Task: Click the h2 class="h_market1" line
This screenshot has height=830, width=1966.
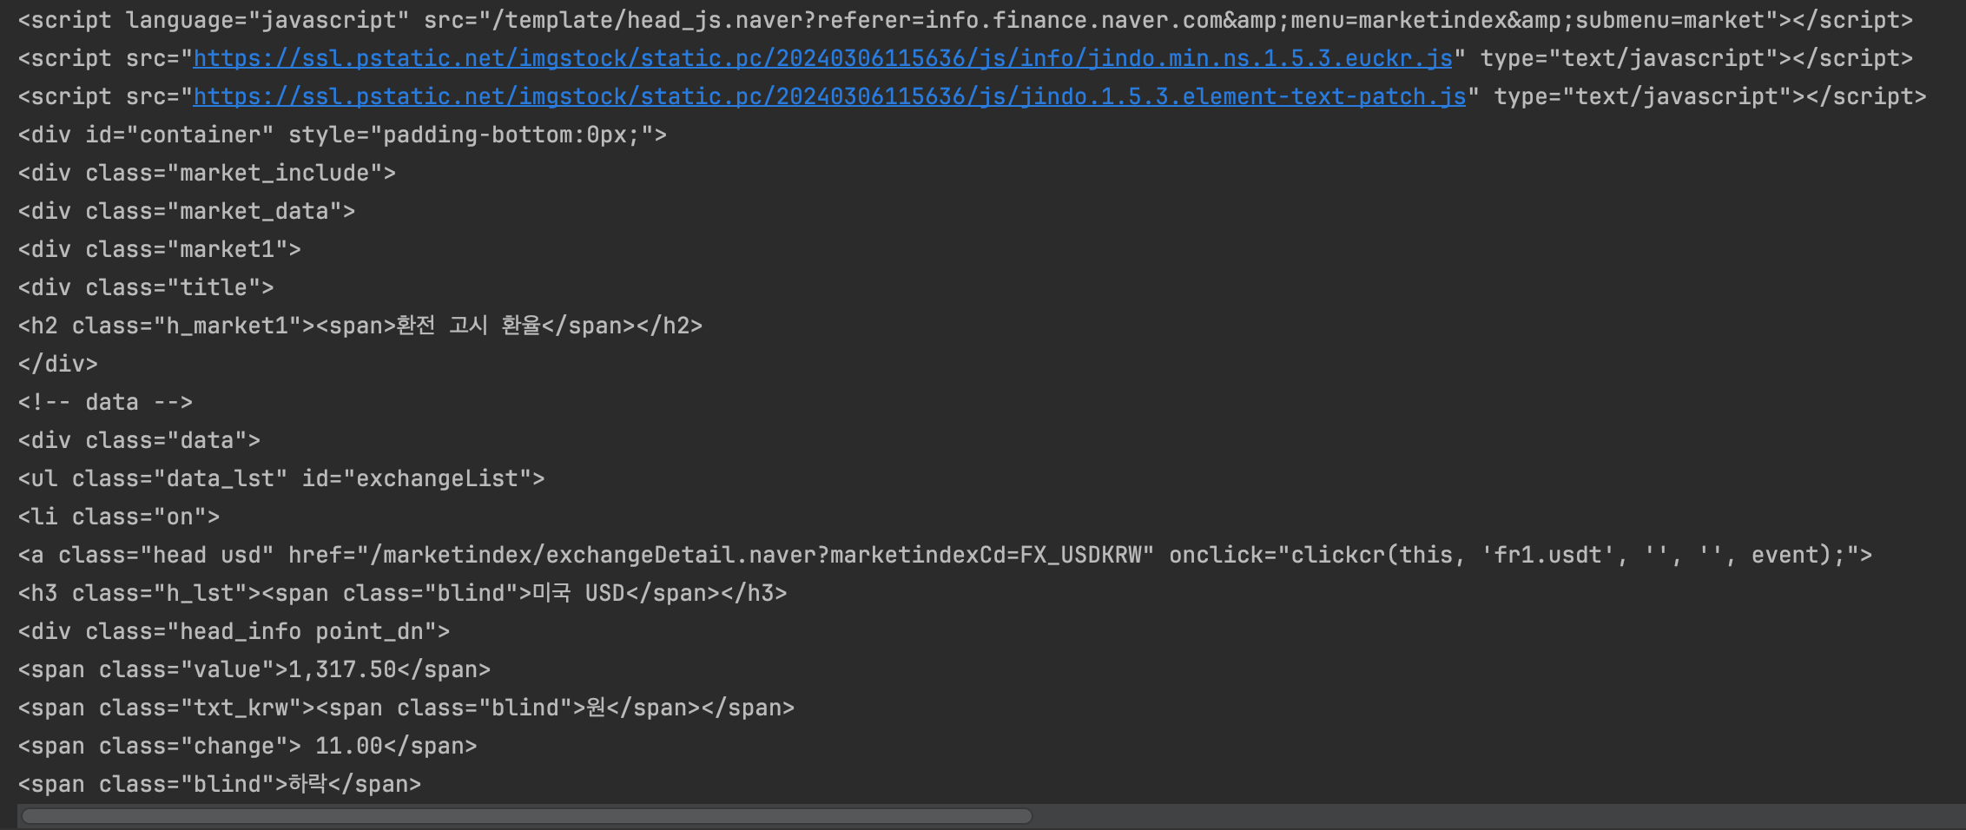Action: coord(360,326)
